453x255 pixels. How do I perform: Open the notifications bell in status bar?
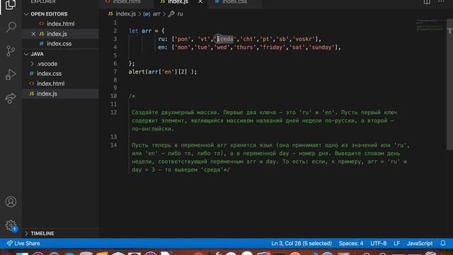(443, 244)
